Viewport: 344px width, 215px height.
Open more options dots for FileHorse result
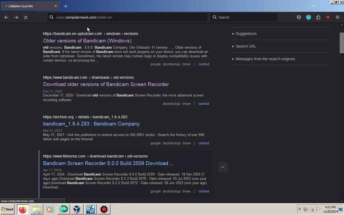pos(194,191)
